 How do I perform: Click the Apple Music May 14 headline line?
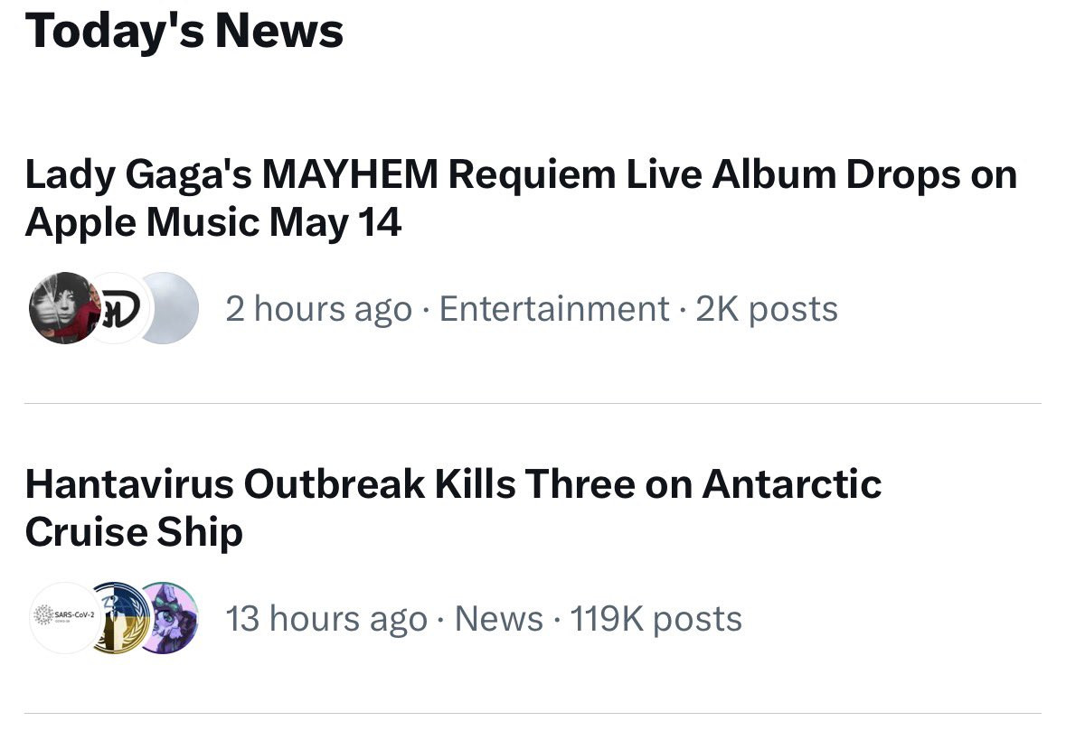coord(212,222)
